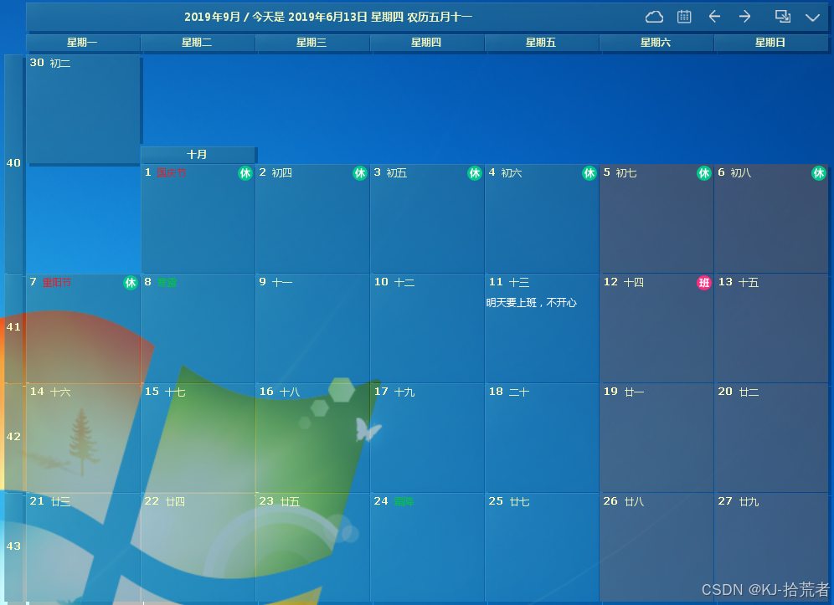Select the 星期二 column header
This screenshot has width=834, height=605.
click(198, 43)
